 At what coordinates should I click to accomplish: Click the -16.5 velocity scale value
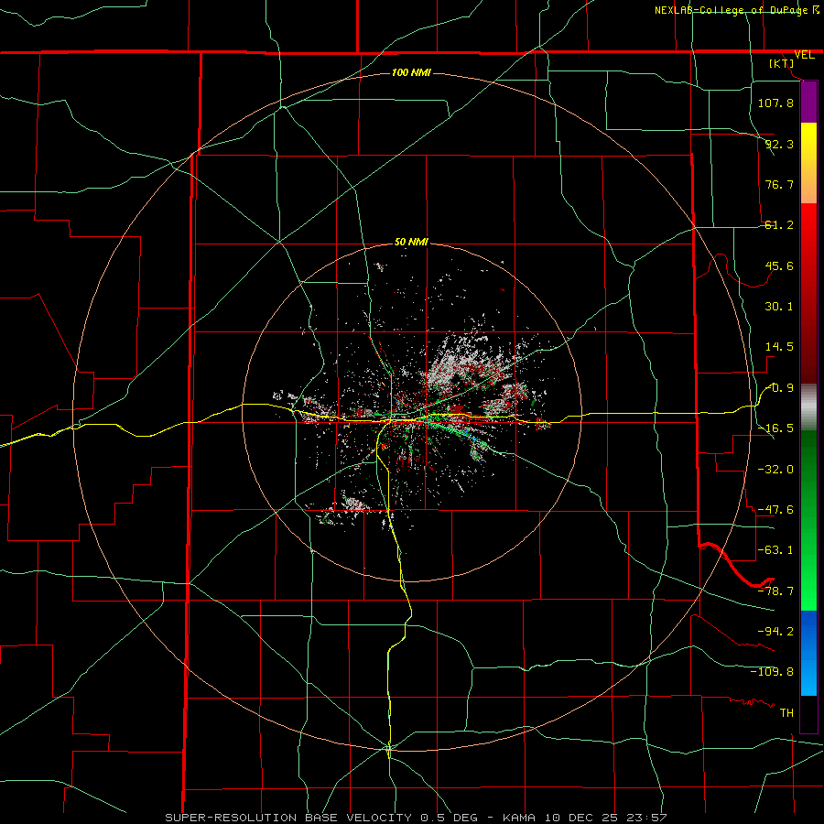[x=776, y=428]
